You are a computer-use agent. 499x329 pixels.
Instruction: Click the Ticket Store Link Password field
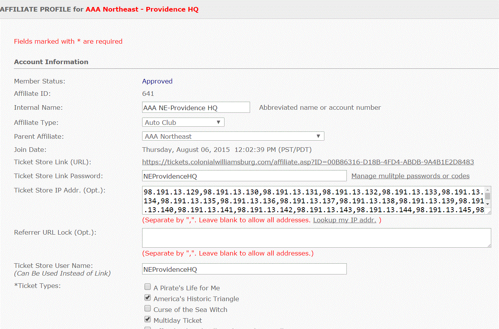pos(244,176)
